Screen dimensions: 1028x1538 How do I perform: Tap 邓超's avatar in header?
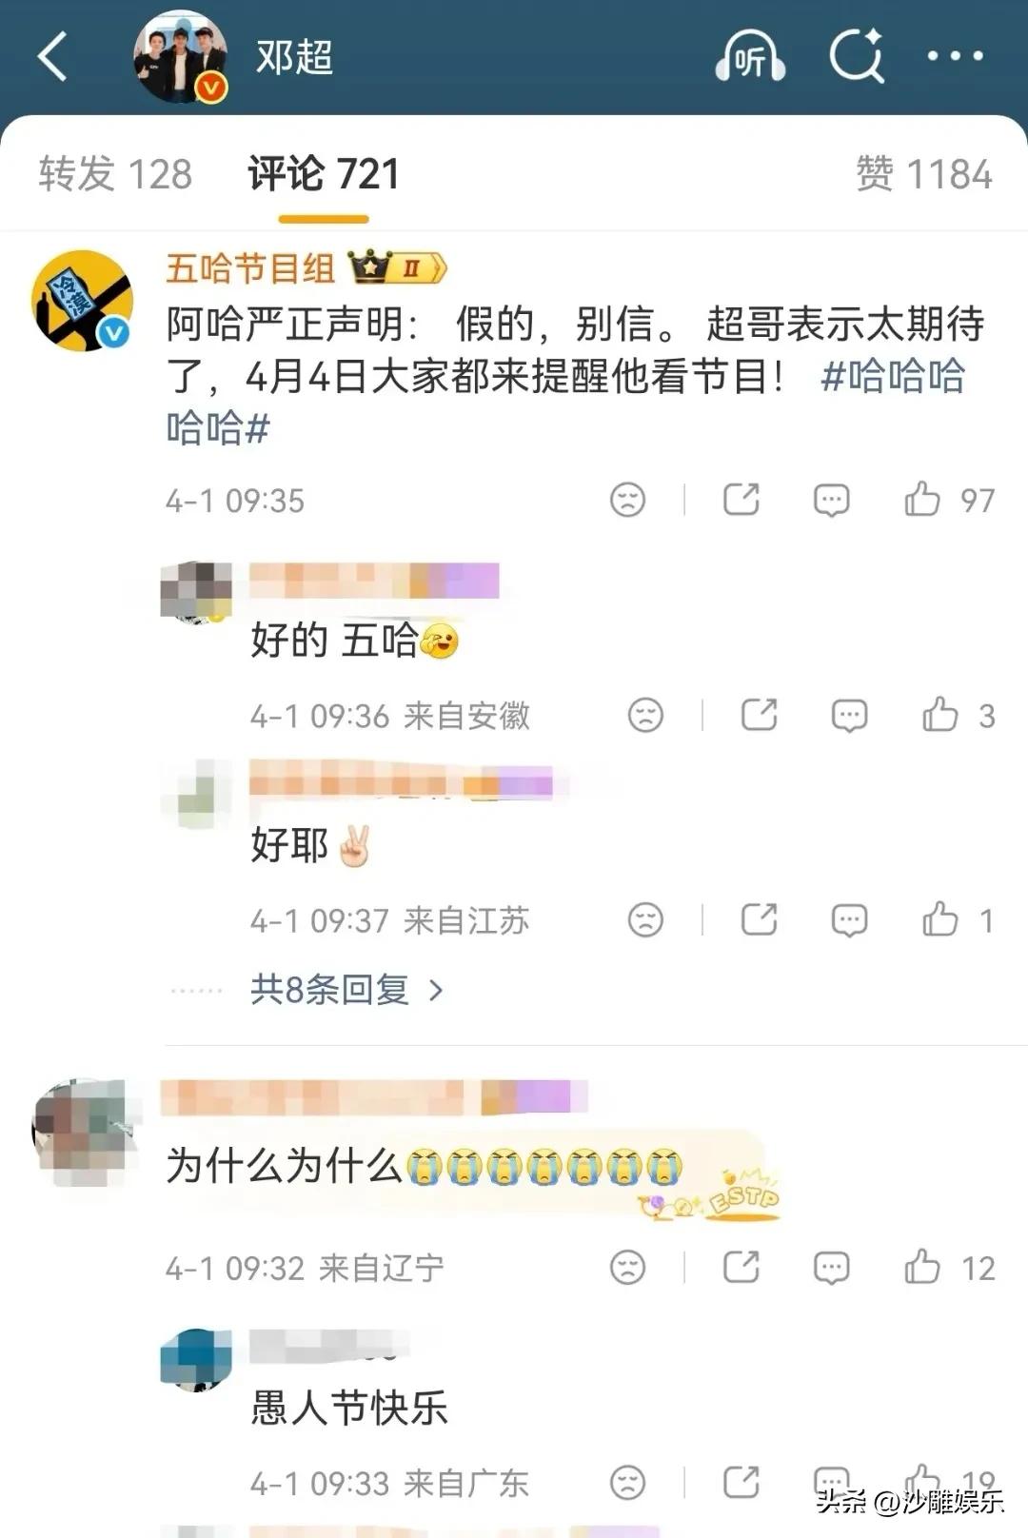(180, 56)
